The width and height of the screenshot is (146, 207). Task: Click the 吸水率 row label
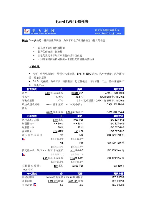(26, 97)
